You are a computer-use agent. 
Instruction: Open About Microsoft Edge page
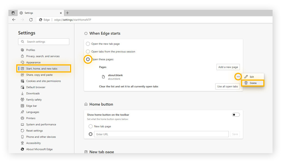coord(39,149)
